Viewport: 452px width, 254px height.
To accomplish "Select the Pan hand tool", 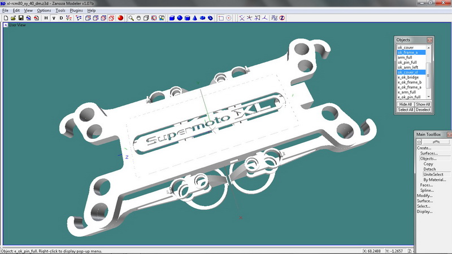I will click(x=139, y=18).
